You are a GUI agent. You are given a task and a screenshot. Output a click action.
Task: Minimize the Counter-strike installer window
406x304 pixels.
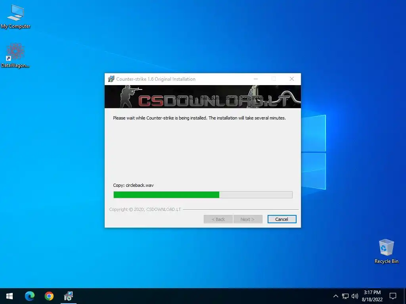click(x=256, y=79)
